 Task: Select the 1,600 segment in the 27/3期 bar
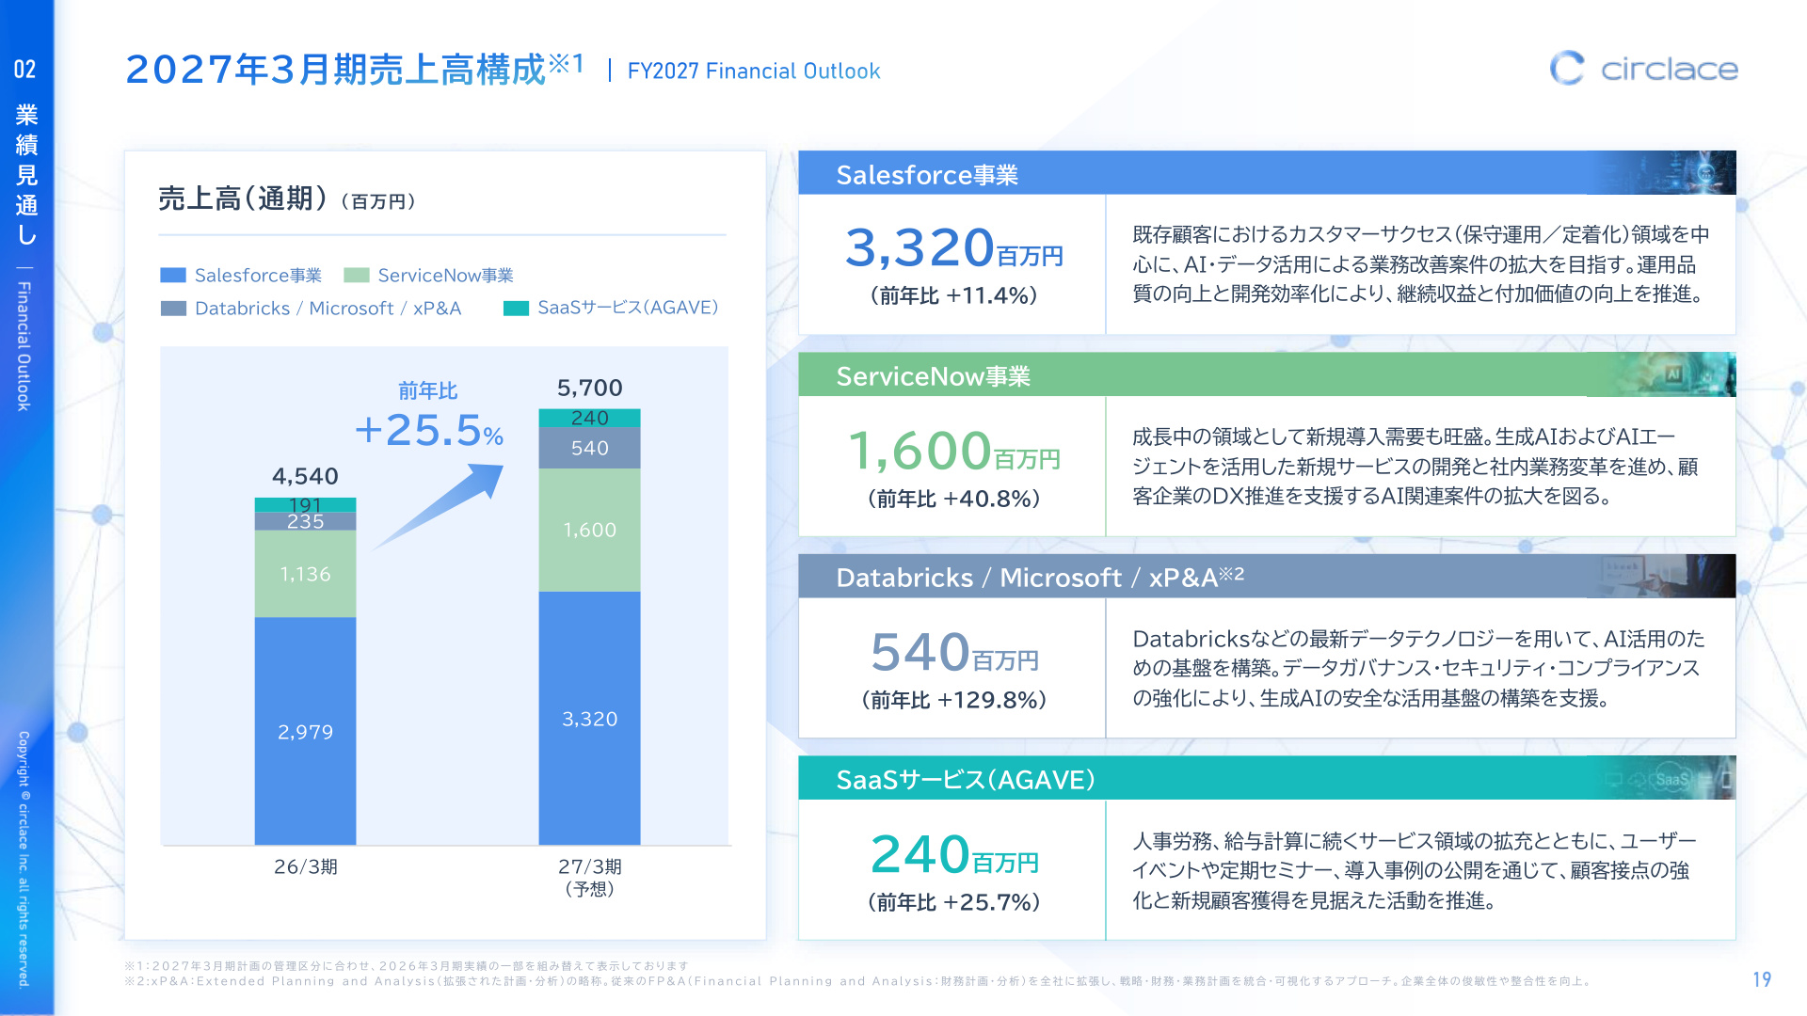pos(589,530)
